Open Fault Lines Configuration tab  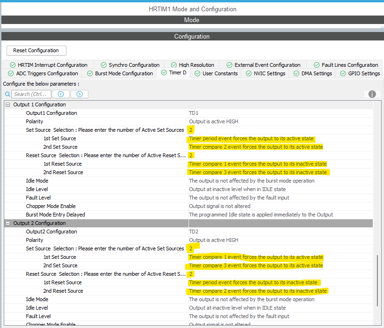tap(345, 65)
